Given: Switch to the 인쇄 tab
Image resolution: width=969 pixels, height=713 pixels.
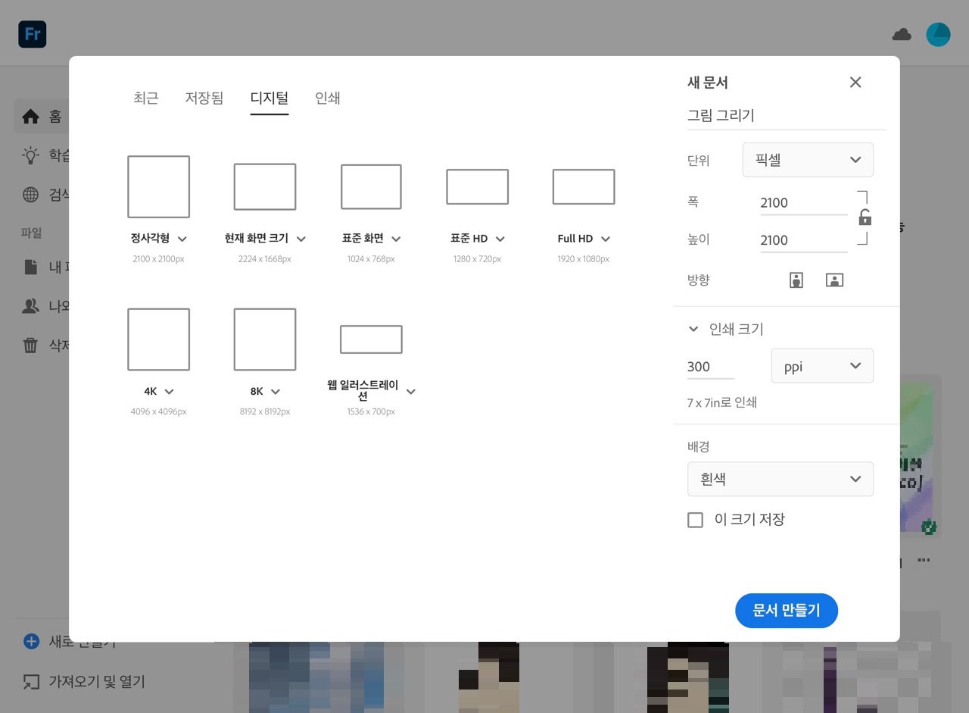Looking at the screenshot, I should (328, 98).
